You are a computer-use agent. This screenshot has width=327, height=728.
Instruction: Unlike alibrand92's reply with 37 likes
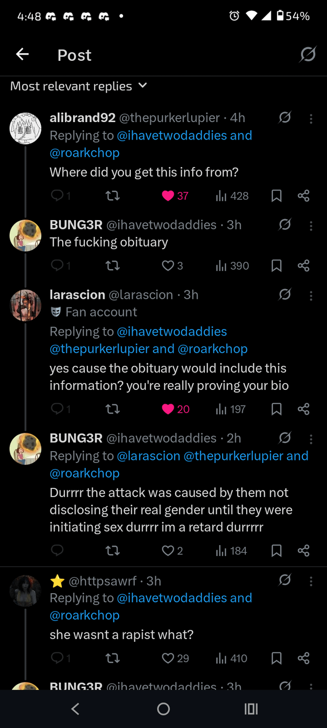point(168,196)
